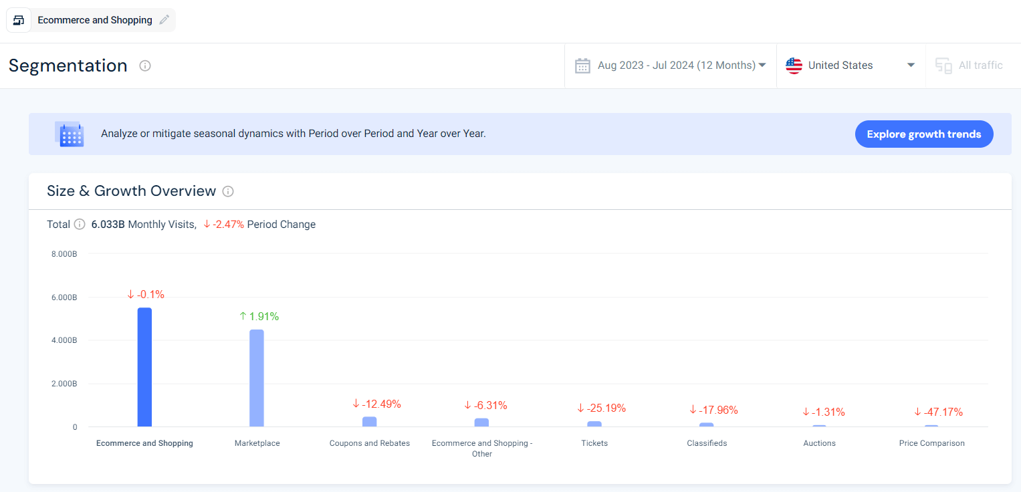Click the Price Comparison category label
Image resolution: width=1021 pixels, height=492 pixels.
(x=931, y=443)
